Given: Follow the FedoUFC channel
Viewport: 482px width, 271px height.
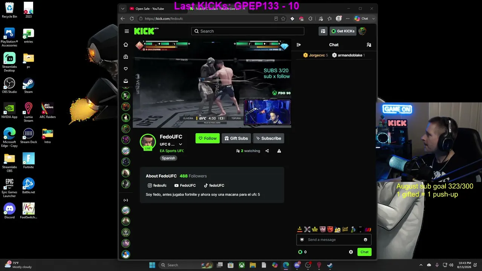Looking at the screenshot, I should coord(207,139).
